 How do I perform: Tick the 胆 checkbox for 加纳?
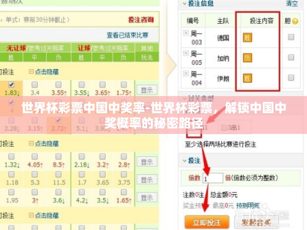click(x=291, y=57)
